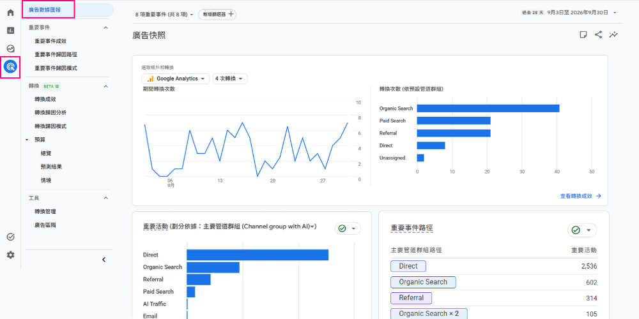Click the value 314
This screenshot has width=639, height=319.
(592, 298)
